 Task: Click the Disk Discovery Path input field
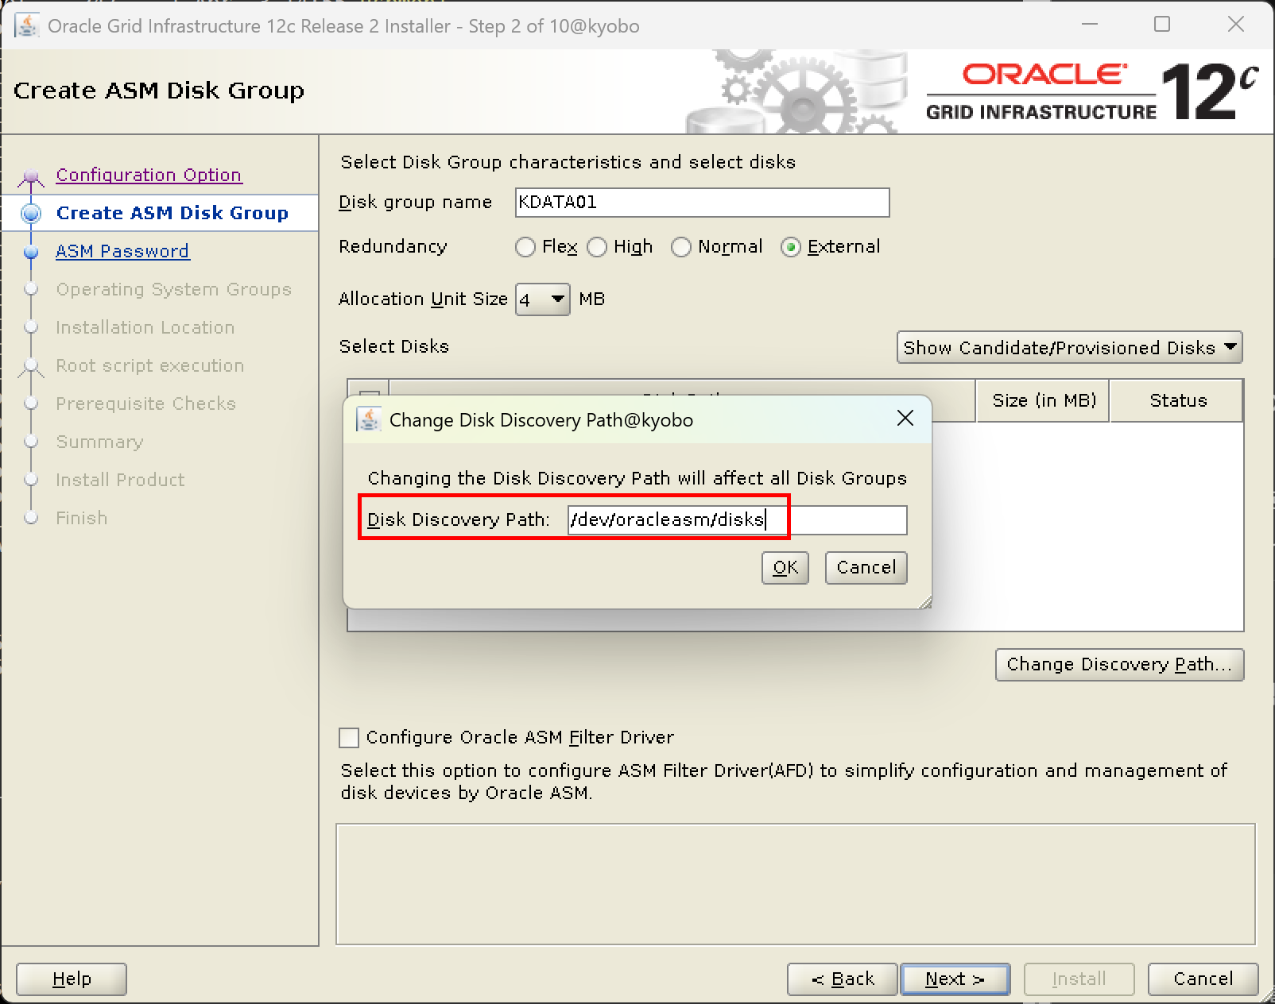click(737, 520)
